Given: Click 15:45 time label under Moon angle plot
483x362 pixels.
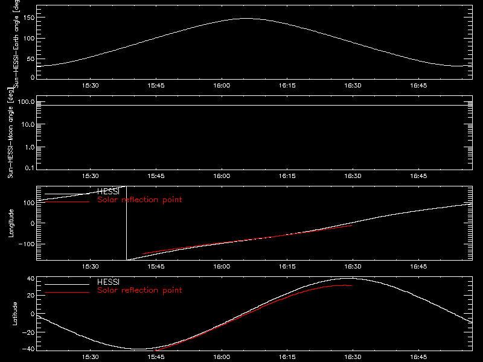Looking at the screenshot, I should (x=156, y=176).
